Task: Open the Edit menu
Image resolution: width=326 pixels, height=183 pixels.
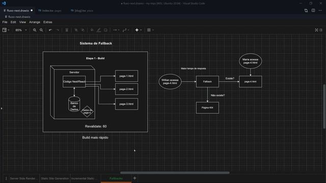Action: (13, 22)
